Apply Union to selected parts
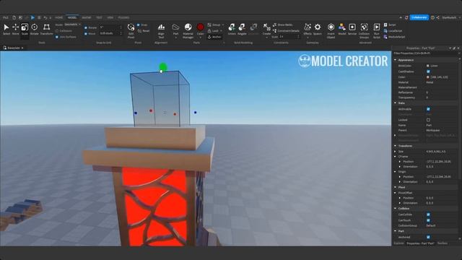 tap(232, 29)
